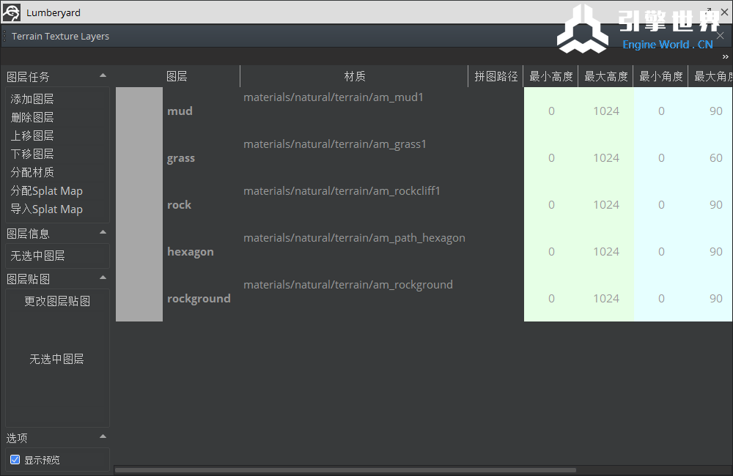Click the 材质 column header
The image size is (733, 476).
point(355,76)
